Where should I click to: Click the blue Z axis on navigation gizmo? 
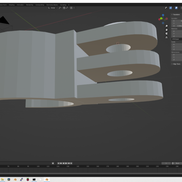[x=163, y=15]
